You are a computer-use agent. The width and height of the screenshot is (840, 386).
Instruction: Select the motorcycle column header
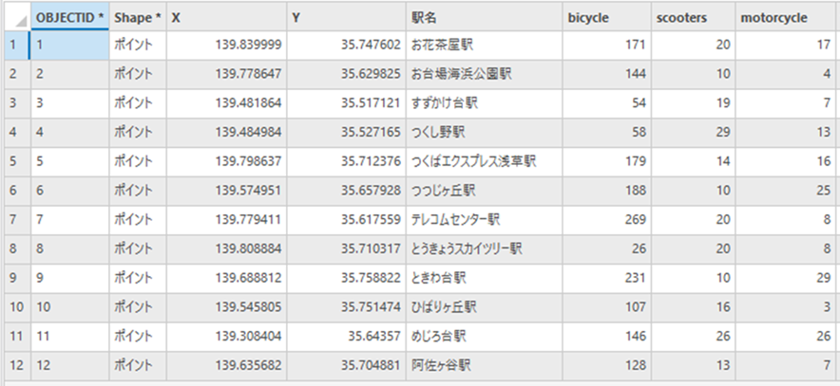pyautogui.click(x=788, y=17)
